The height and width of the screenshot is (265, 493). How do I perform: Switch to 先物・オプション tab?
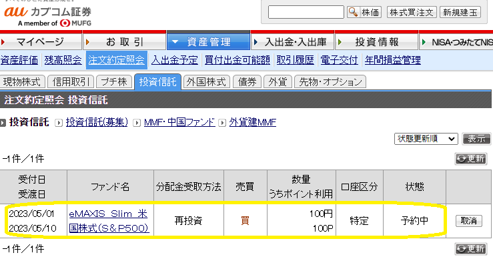click(x=330, y=82)
